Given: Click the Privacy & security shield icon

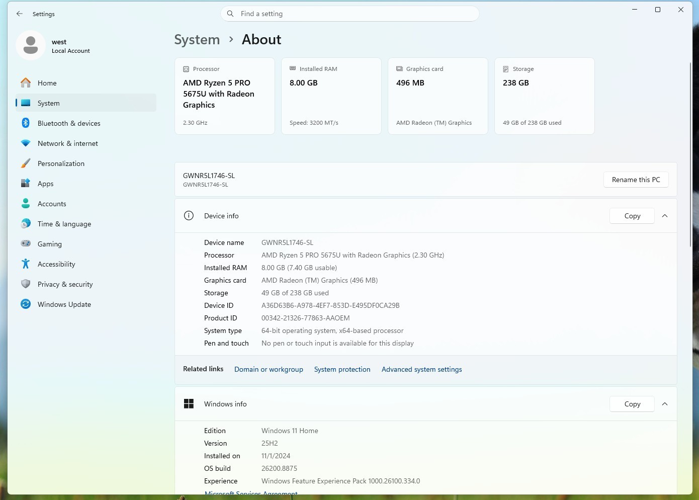Looking at the screenshot, I should tap(26, 284).
